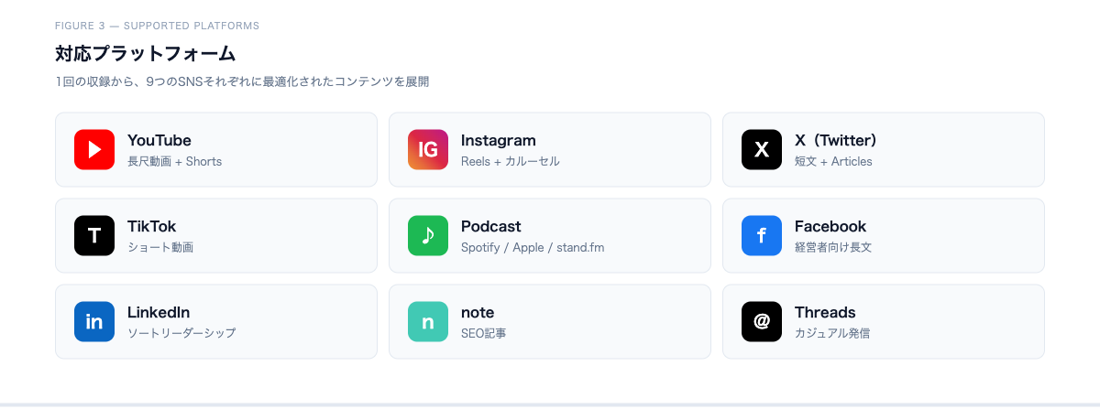Click the black TikTok T icon
Image resolution: width=1100 pixels, height=409 pixels.
tap(94, 235)
